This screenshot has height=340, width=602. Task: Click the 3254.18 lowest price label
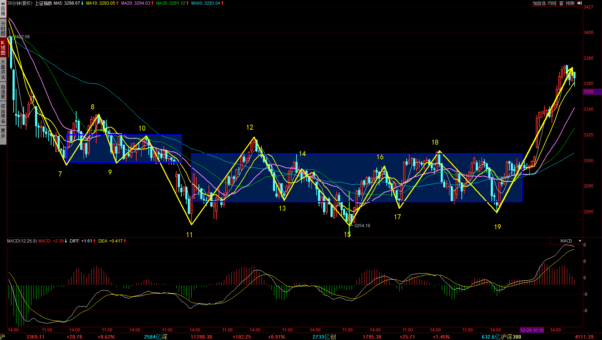tap(362, 226)
